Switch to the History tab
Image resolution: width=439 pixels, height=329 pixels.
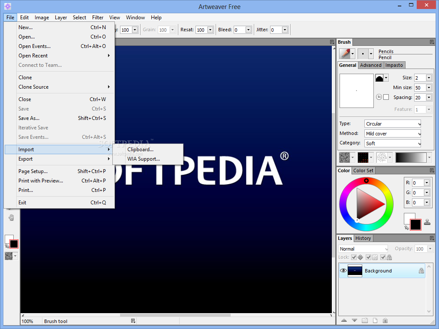(x=363, y=238)
